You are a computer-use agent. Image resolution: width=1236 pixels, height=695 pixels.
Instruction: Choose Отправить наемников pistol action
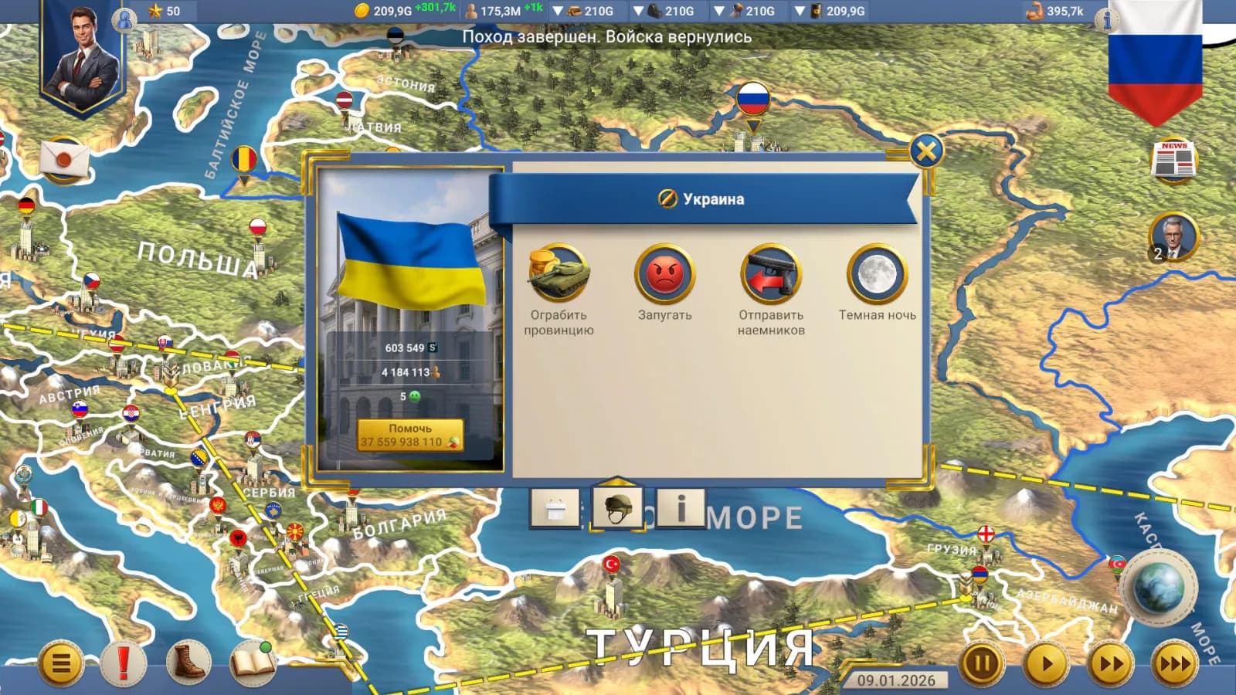click(x=771, y=274)
